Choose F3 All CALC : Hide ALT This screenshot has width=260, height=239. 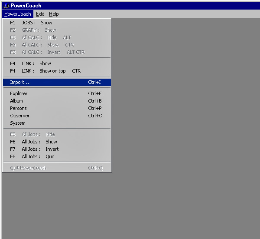[57, 37]
